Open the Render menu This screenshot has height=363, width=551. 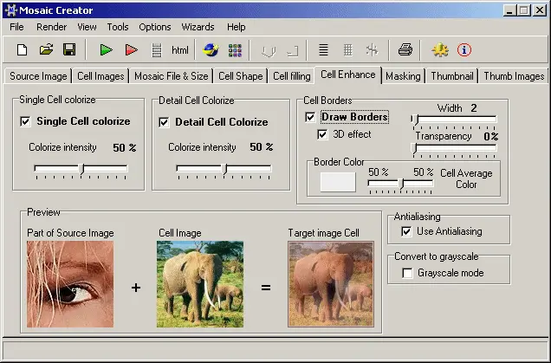click(51, 27)
